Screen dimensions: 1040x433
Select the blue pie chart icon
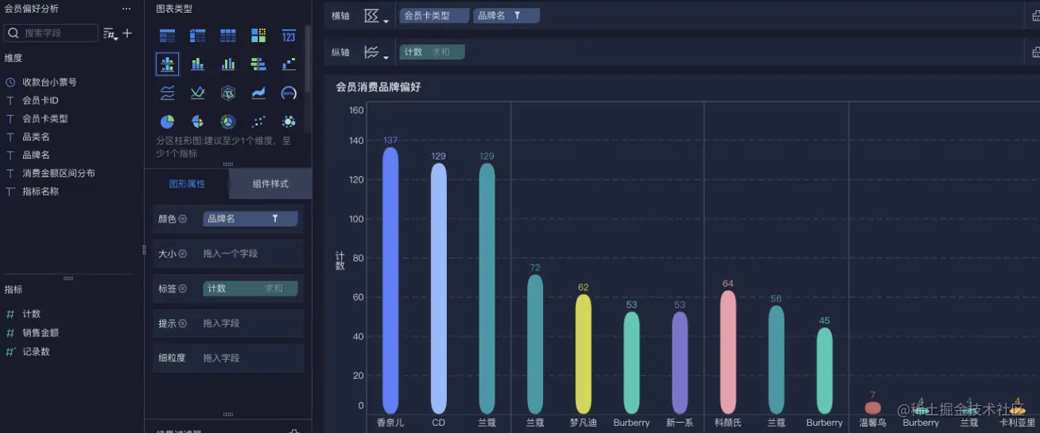pyautogui.click(x=167, y=122)
